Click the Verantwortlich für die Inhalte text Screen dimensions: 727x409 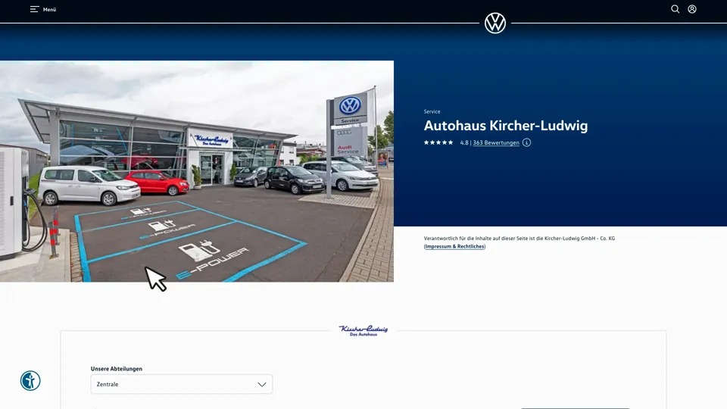tap(520, 239)
